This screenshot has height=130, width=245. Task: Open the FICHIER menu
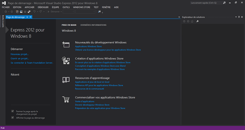coord(6,7)
